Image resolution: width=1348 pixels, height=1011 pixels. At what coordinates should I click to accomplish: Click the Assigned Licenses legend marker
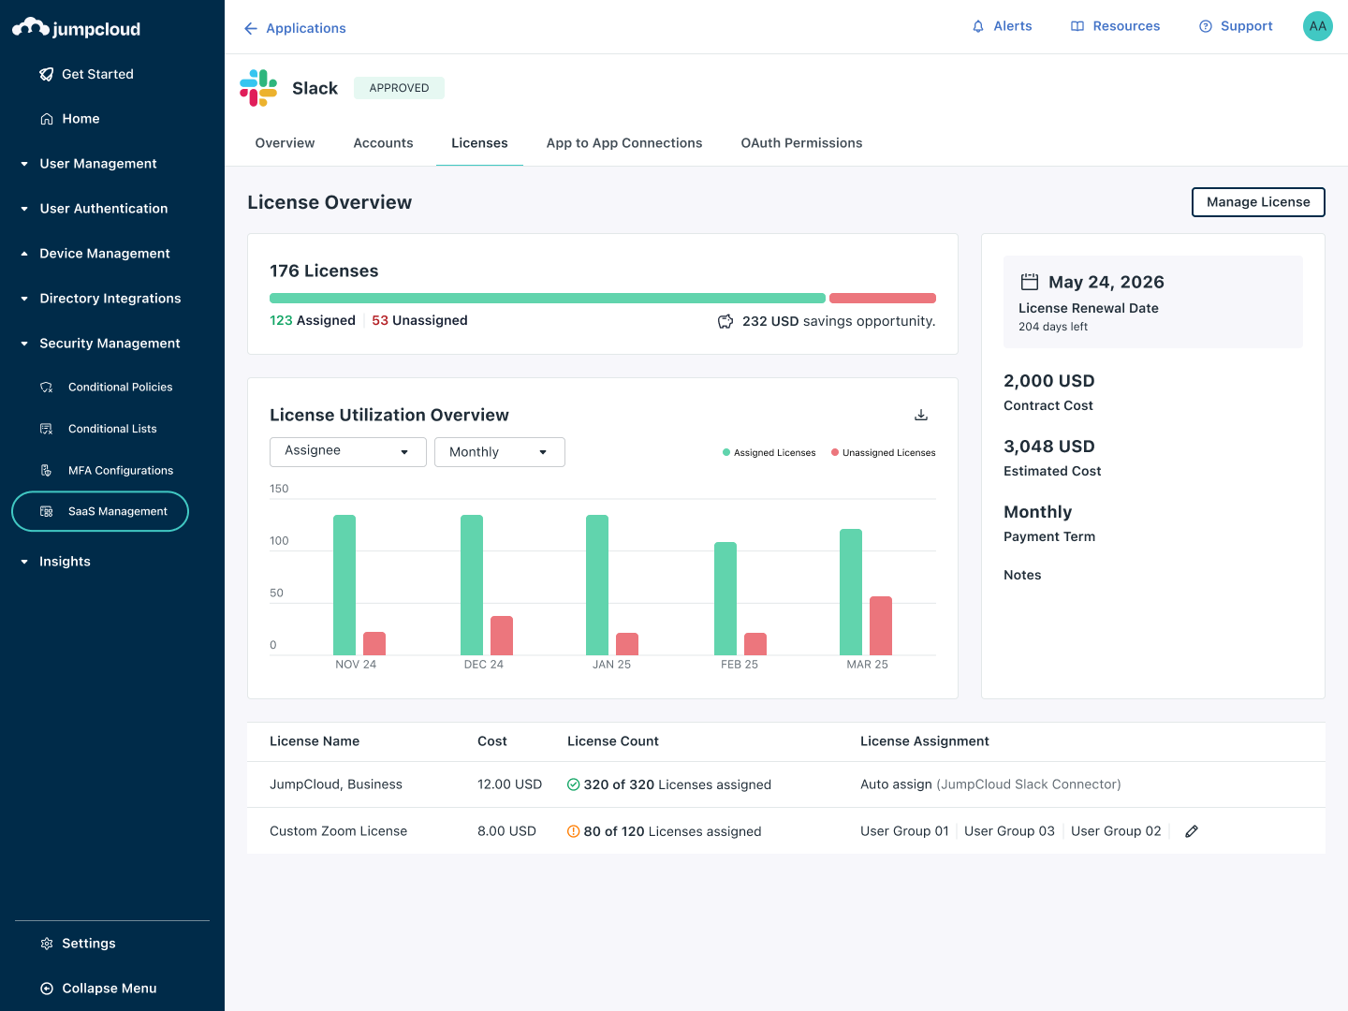click(726, 451)
